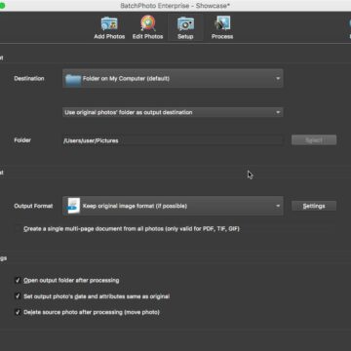Image resolution: width=351 pixels, height=351 pixels.
Task: Uncheck Open output folder after processing
Action: (x=18, y=280)
